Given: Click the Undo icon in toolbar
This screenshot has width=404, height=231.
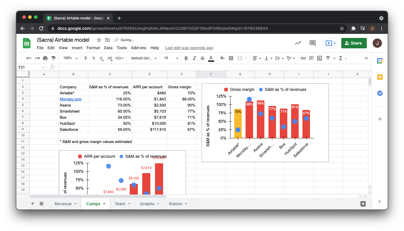Looking at the screenshot, I should click(29, 58).
